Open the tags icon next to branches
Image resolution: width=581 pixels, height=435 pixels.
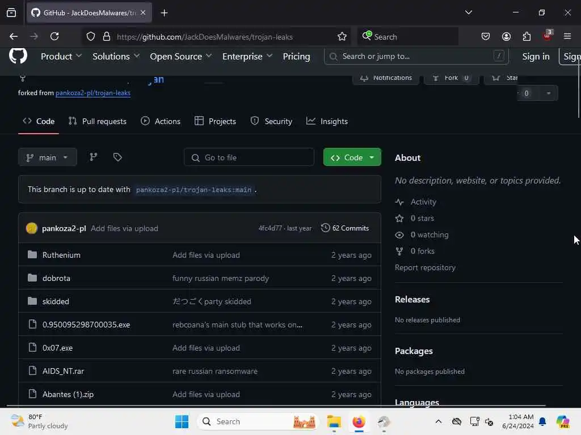tap(117, 157)
